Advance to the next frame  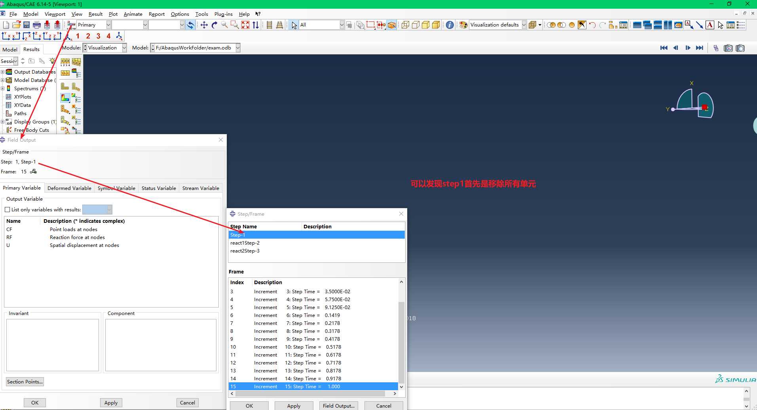(x=688, y=48)
